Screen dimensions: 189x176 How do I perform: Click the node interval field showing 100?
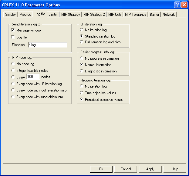click(x=33, y=77)
